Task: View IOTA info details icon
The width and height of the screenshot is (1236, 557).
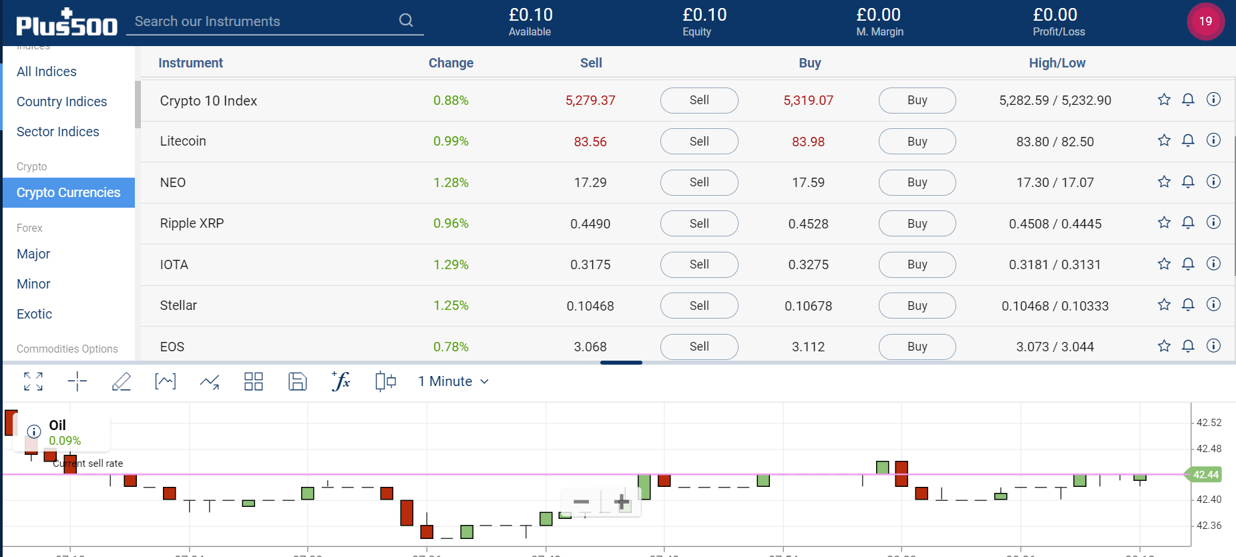Action: point(1213,264)
